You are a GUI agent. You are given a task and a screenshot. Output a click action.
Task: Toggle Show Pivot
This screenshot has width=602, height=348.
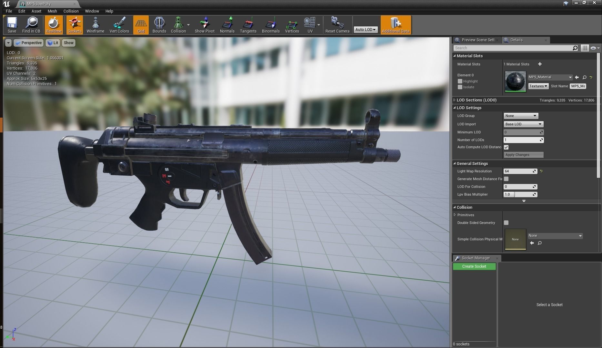[205, 25]
